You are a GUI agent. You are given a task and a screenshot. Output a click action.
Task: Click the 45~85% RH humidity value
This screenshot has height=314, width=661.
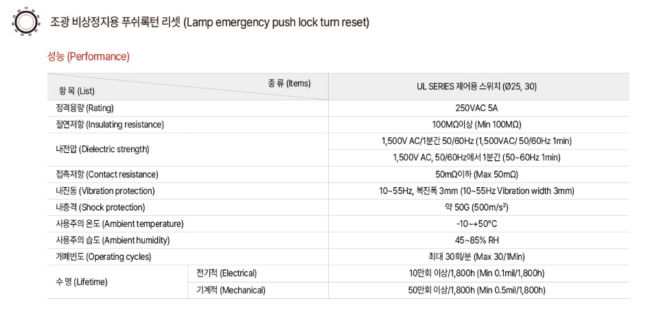[476, 241]
